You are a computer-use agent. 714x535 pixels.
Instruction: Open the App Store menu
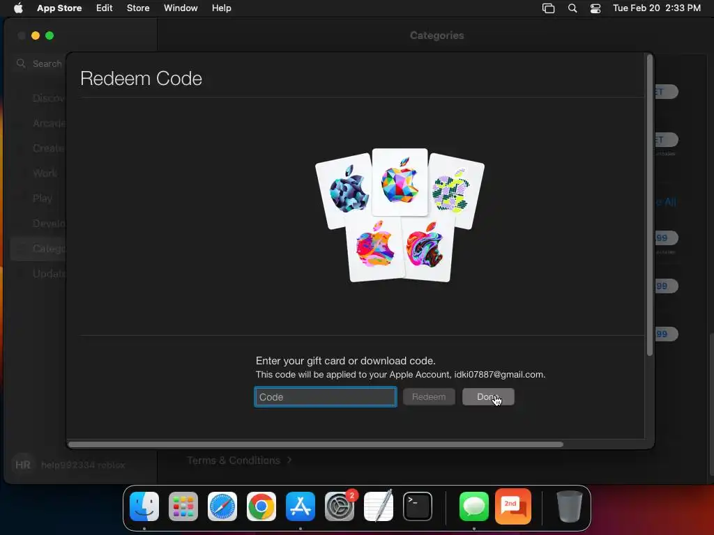(x=59, y=8)
